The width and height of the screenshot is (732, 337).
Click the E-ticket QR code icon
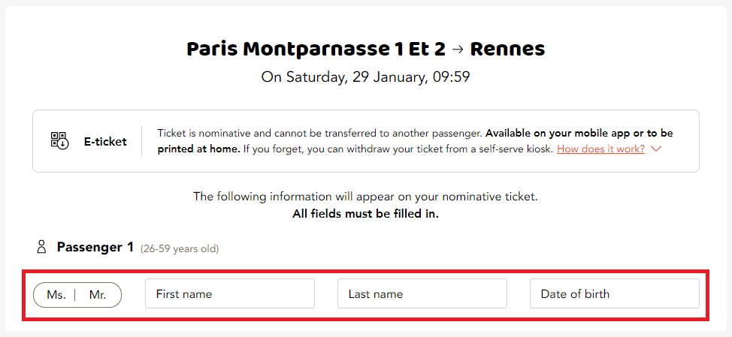point(60,141)
